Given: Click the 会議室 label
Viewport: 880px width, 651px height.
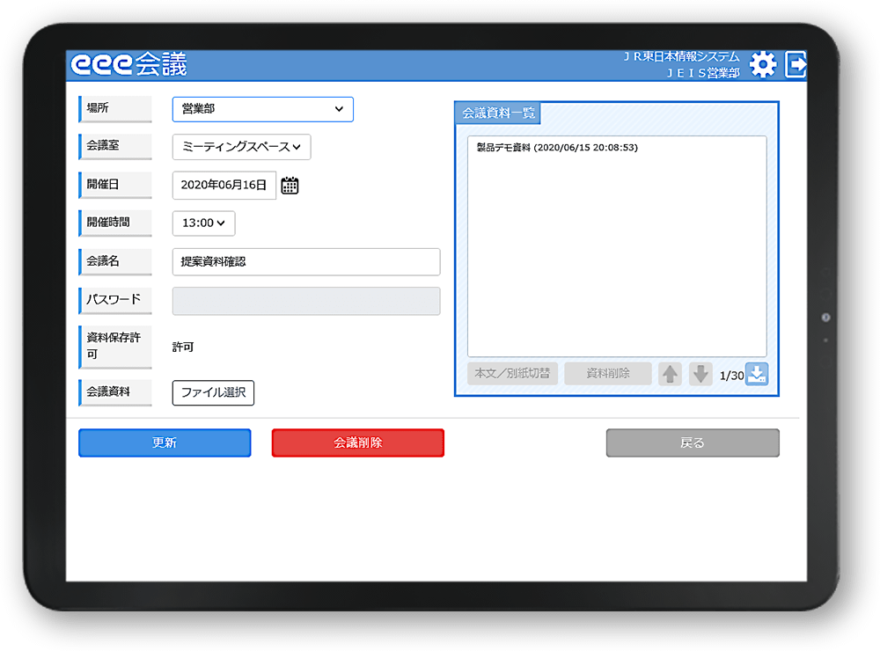Looking at the screenshot, I should pos(115,146).
